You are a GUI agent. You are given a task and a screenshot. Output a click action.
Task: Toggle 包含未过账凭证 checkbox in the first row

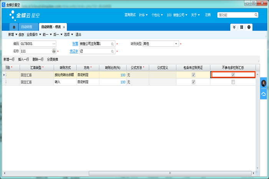pyautogui.click(x=193, y=75)
